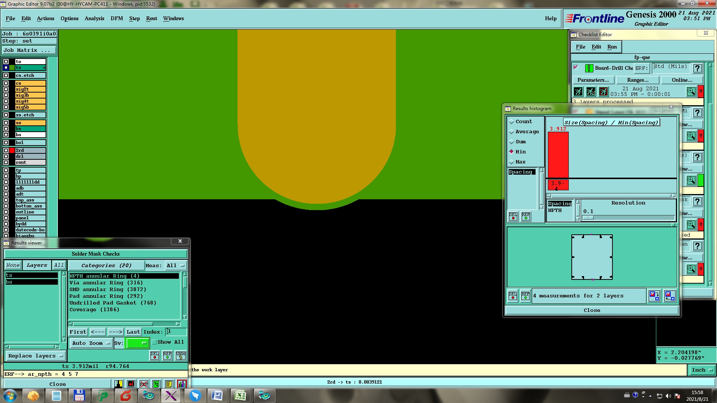Click Board-Drill Checks help question icon
717x403 pixels.
(697, 68)
